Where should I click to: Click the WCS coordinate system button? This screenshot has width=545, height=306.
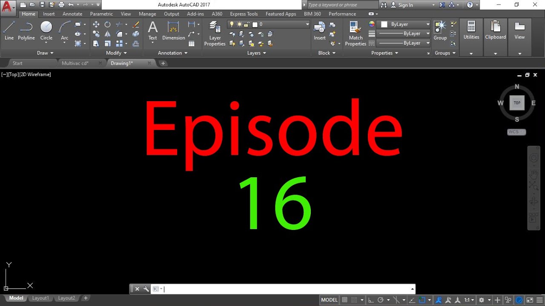click(x=516, y=132)
